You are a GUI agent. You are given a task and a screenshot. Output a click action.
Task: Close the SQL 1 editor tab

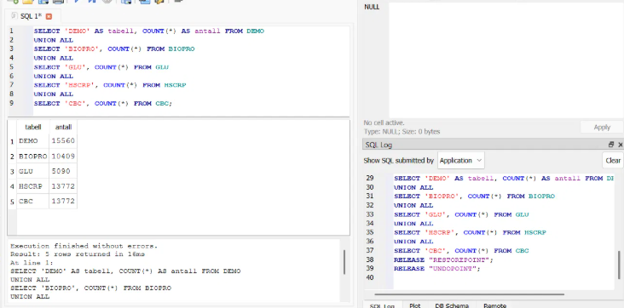point(49,16)
